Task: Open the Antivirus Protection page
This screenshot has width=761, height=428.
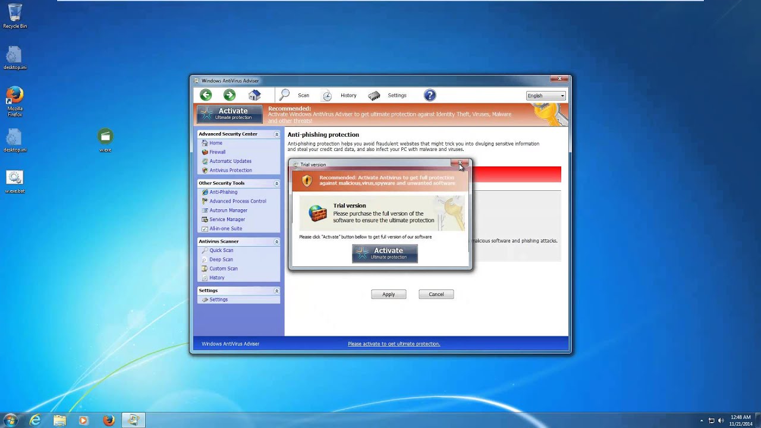Action: point(231,170)
